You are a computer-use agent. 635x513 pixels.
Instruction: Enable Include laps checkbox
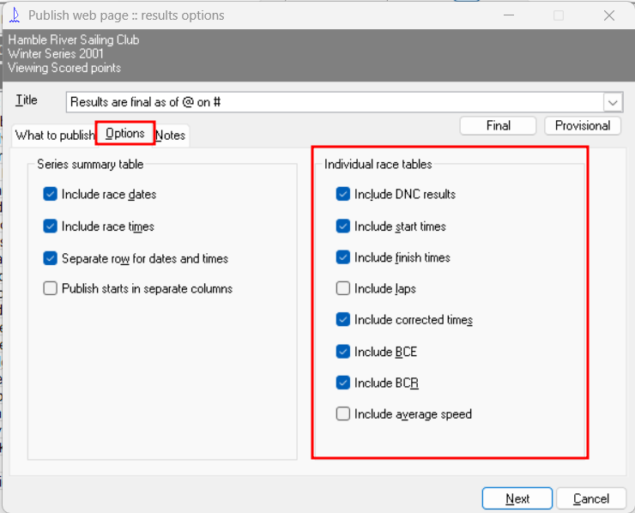[x=343, y=288]
